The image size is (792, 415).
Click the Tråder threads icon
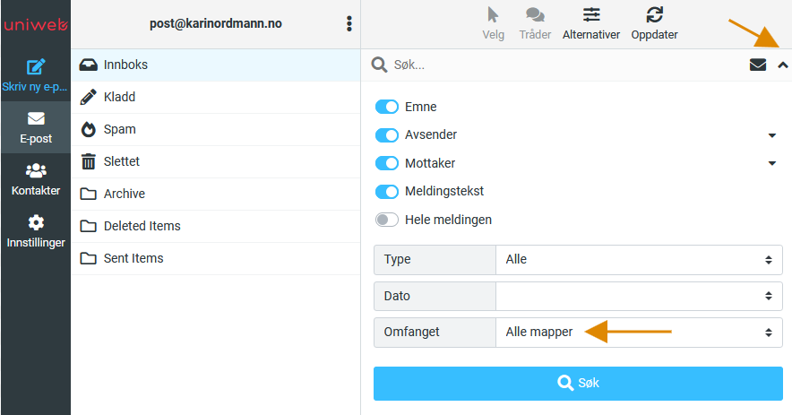click(535, 14)
